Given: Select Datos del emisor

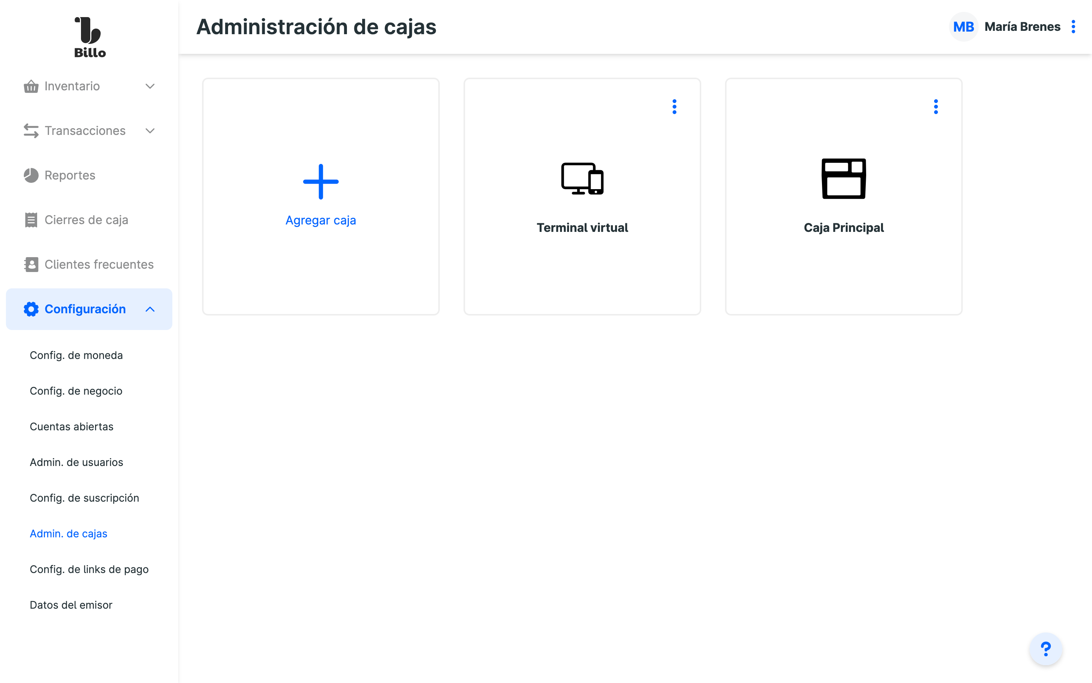Looking at the screenshot, I should (x=71, y=605).
